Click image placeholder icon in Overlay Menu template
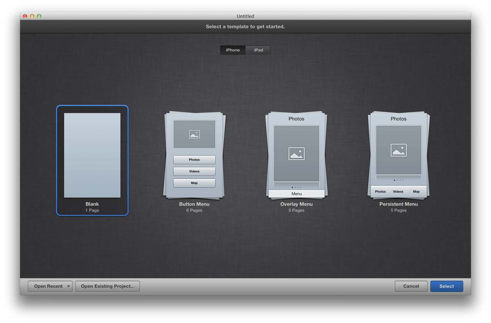Image resolution: width=491 pixels, height=323 pixels. tap(297, 153)
